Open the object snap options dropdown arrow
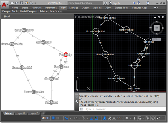Screen dimensions: 168x123 (x=100, y=118)
